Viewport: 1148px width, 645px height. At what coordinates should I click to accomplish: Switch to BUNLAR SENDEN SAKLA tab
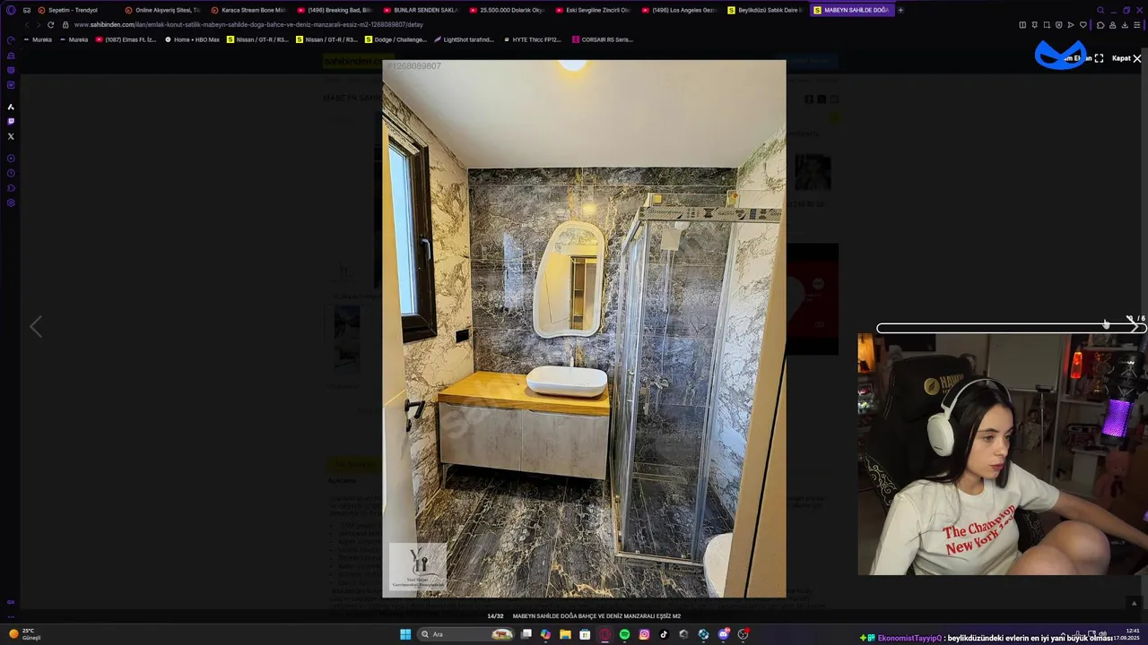[421, 10]
